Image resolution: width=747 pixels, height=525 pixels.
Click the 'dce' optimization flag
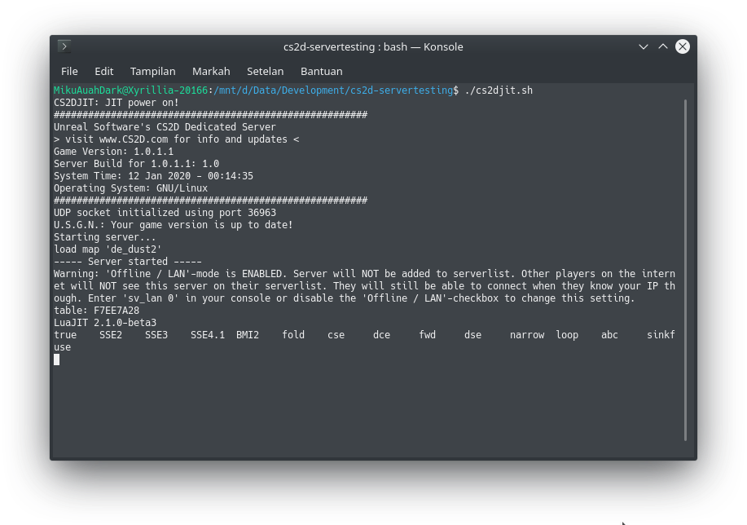[x=381, y=335]
